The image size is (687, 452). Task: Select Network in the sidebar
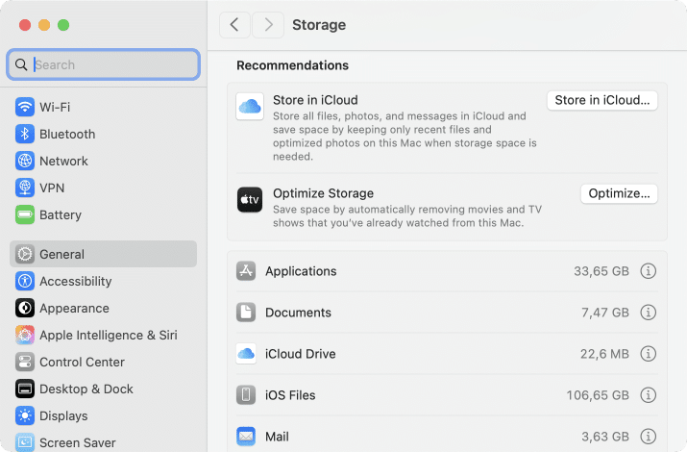tap(104, 161)
